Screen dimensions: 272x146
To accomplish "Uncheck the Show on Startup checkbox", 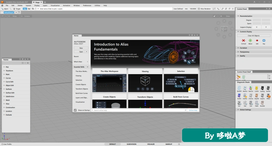I will click(x=75, y=110).
